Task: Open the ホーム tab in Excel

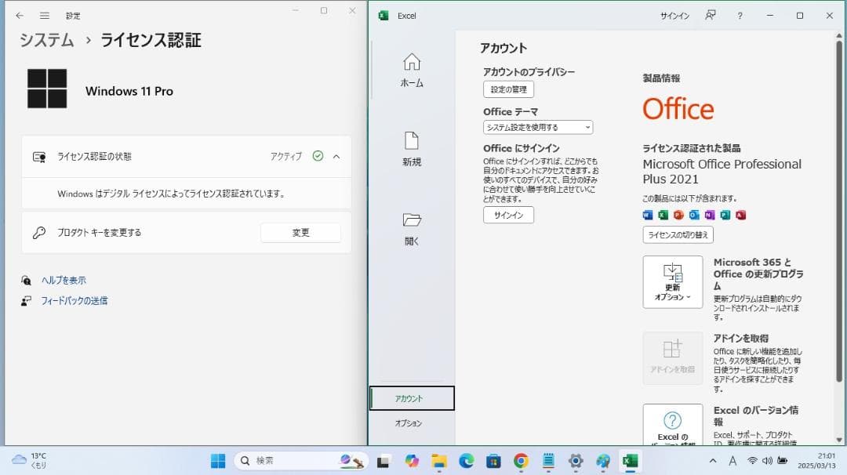Action: coord(412,71)
